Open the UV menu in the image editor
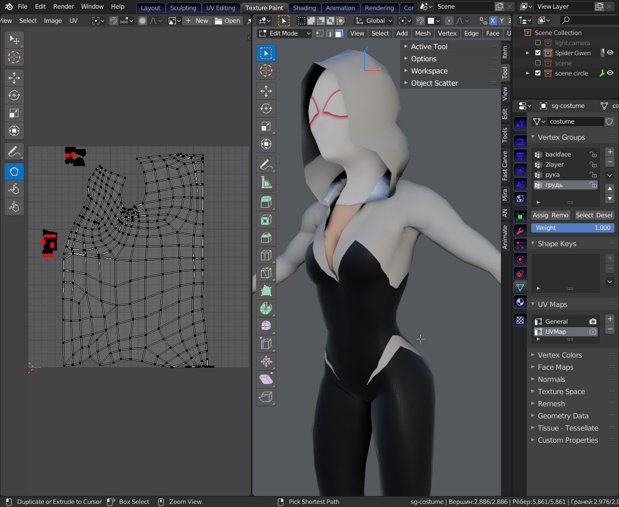The width and height of the screenshot is (619, 507). click(74, 21)
